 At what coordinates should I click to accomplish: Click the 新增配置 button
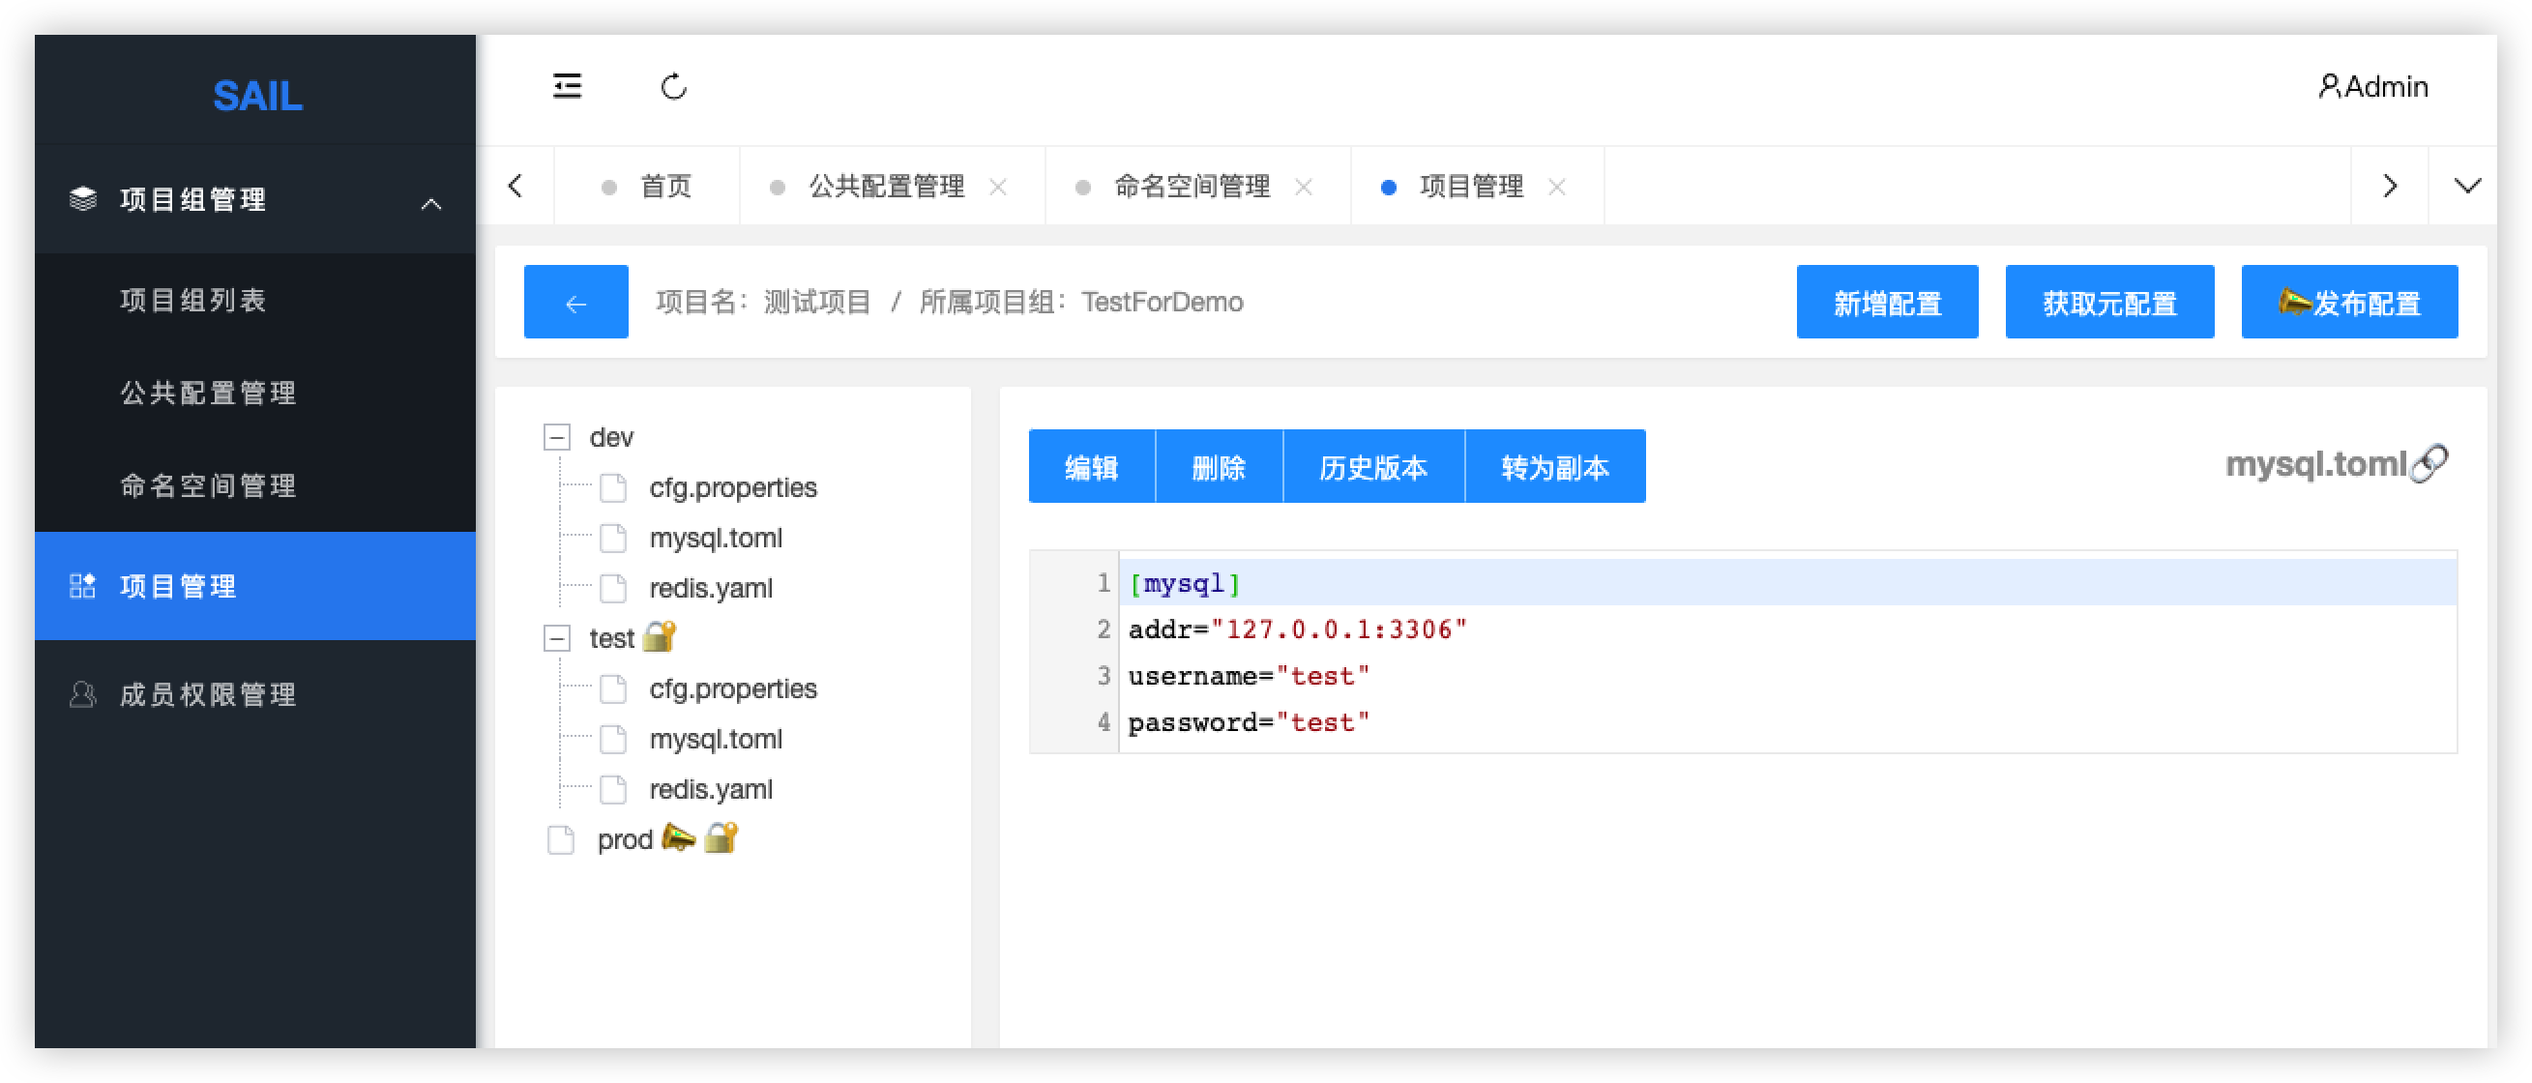click(x=1887, y=302)
